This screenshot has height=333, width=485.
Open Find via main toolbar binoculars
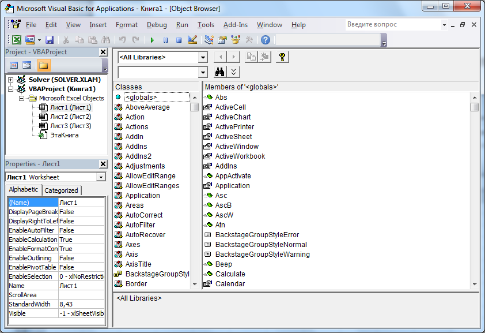pos(106,40)
